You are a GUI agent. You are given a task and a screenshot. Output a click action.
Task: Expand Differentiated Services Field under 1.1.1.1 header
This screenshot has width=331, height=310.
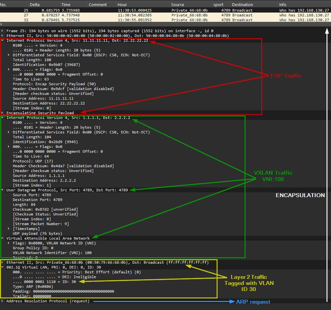coord(9,132)
